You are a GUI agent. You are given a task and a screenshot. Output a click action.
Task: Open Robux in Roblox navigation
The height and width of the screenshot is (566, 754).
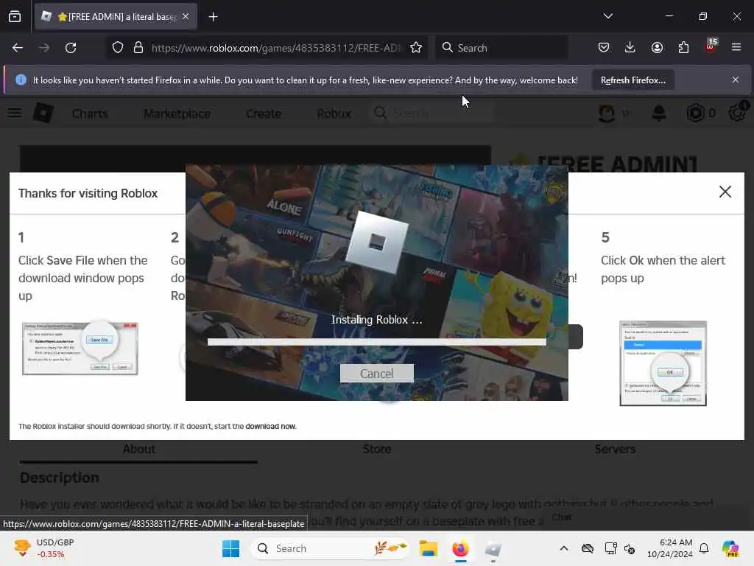334,113
